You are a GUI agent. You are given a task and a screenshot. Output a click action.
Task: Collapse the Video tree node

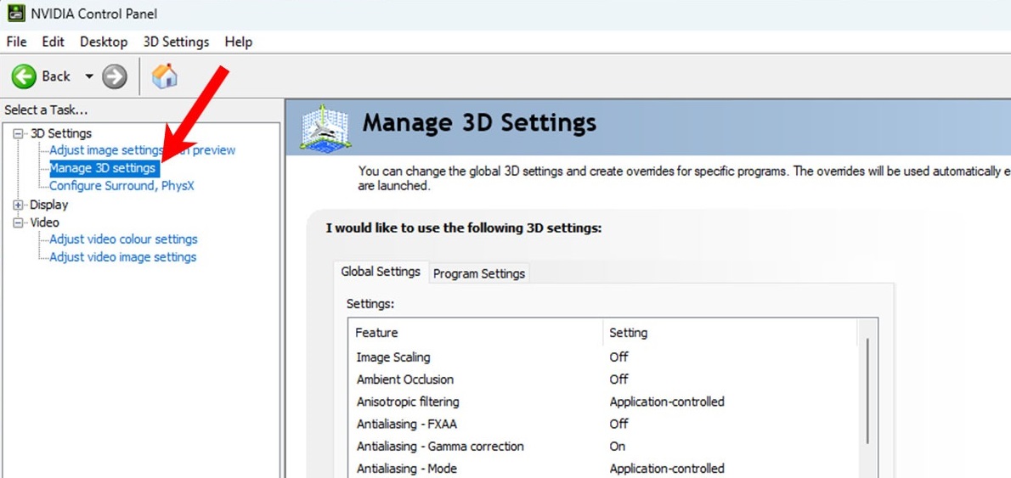pos(17,223)
